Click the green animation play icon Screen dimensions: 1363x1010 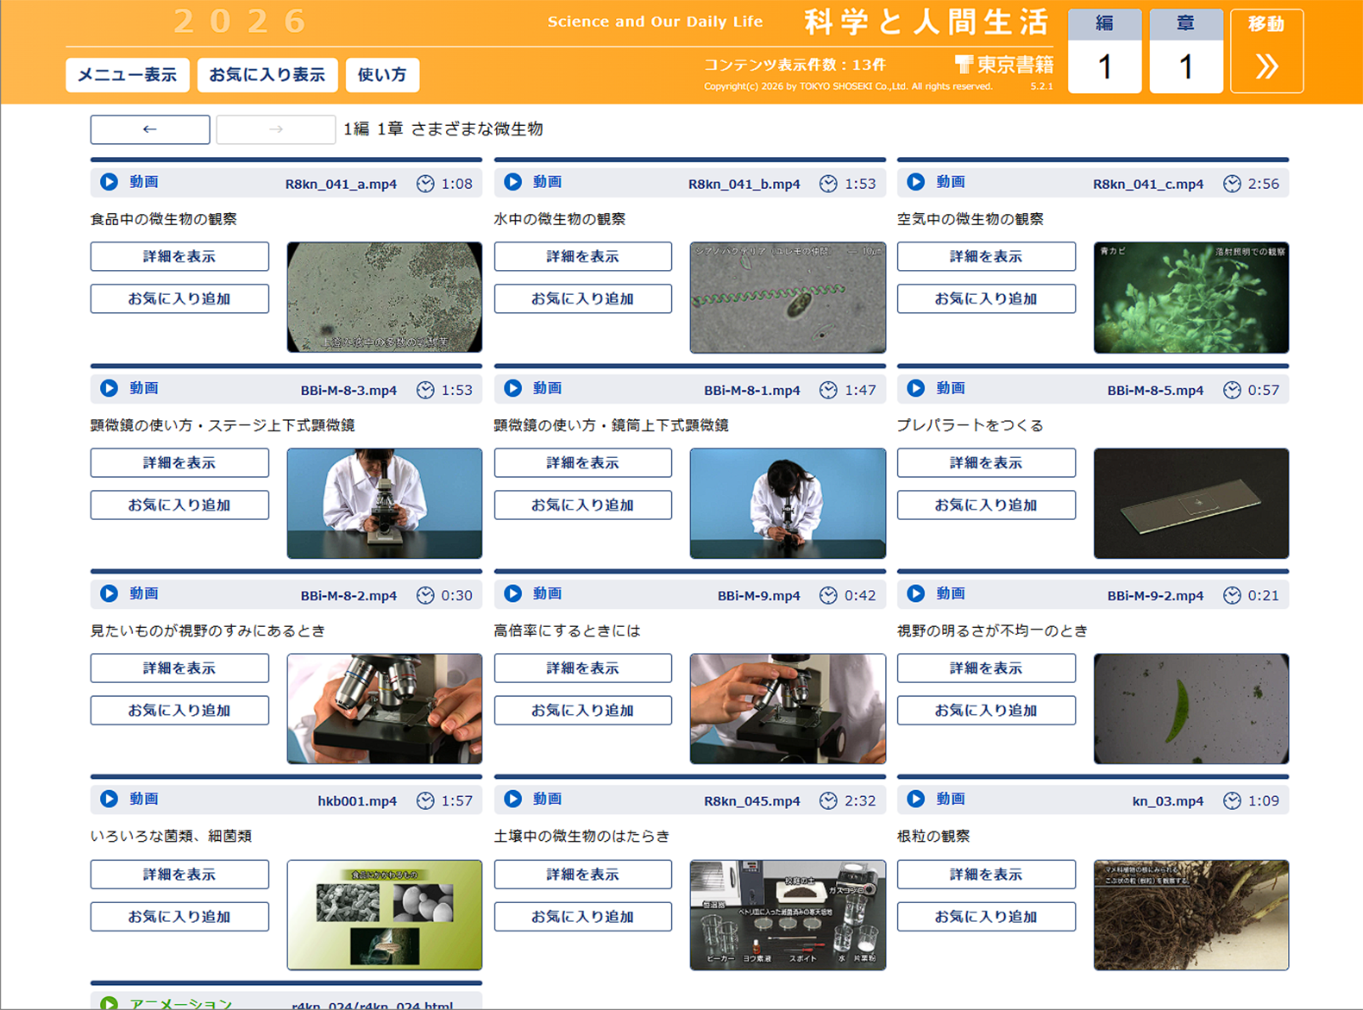pyautogui.click(x=109, y=1003)
